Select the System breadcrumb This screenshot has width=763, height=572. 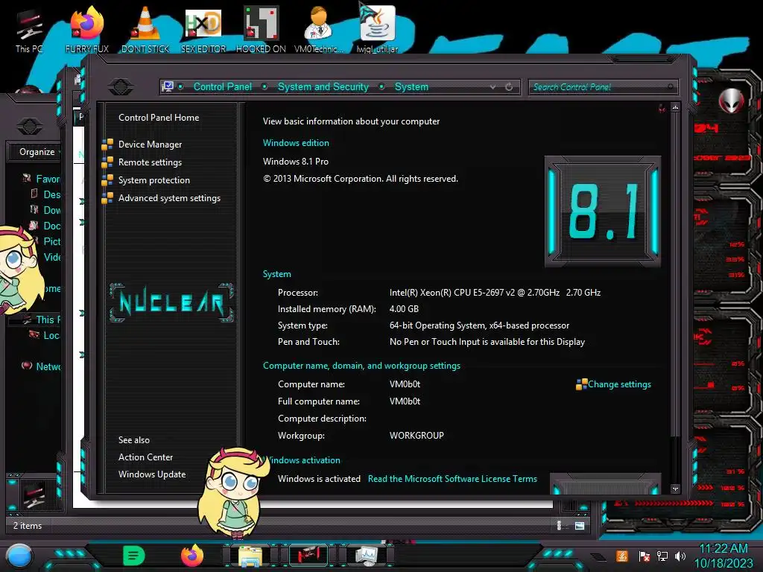tap(411, 86)
